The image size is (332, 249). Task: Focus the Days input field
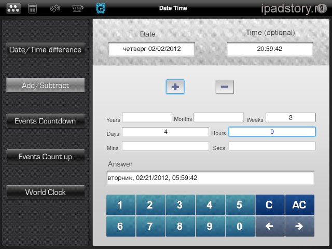165,132
